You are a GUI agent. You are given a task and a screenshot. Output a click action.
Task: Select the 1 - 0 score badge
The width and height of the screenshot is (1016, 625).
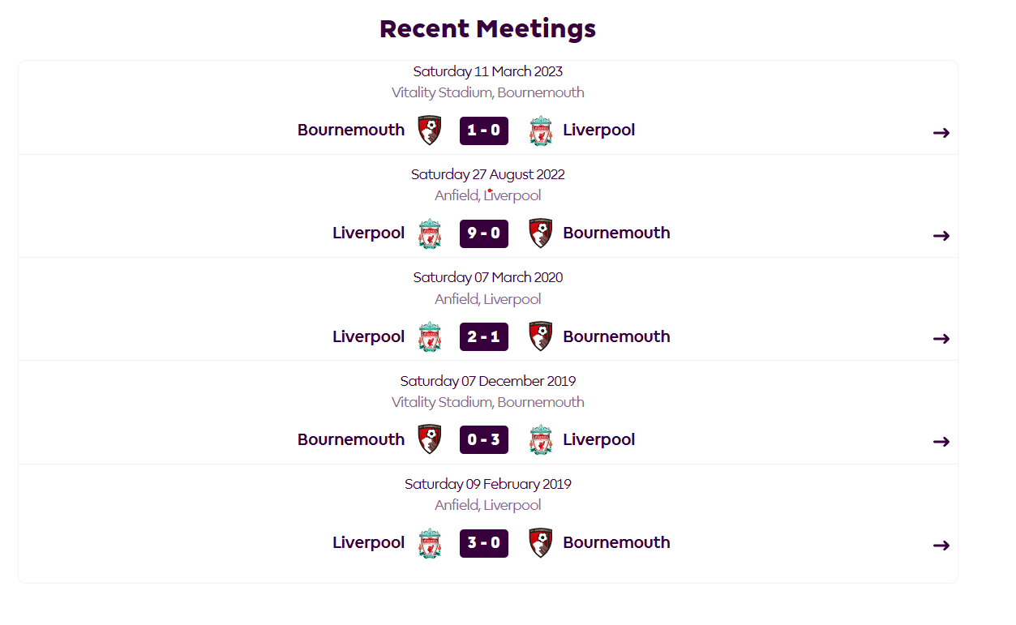(x=484, y=131)
